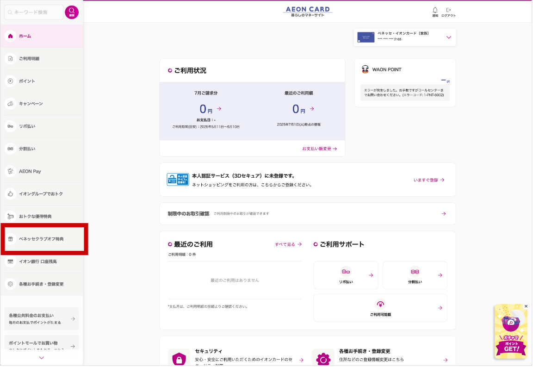The width and height of the screenshot is (533, 367).
Task: Click the 各種お手続き gear icon at bottom
Action: 323,359
